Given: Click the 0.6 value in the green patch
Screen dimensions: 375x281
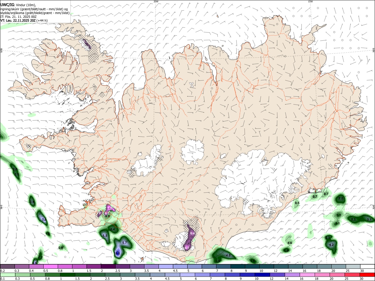Looking at the screenshot, I should tap(290, 243).
